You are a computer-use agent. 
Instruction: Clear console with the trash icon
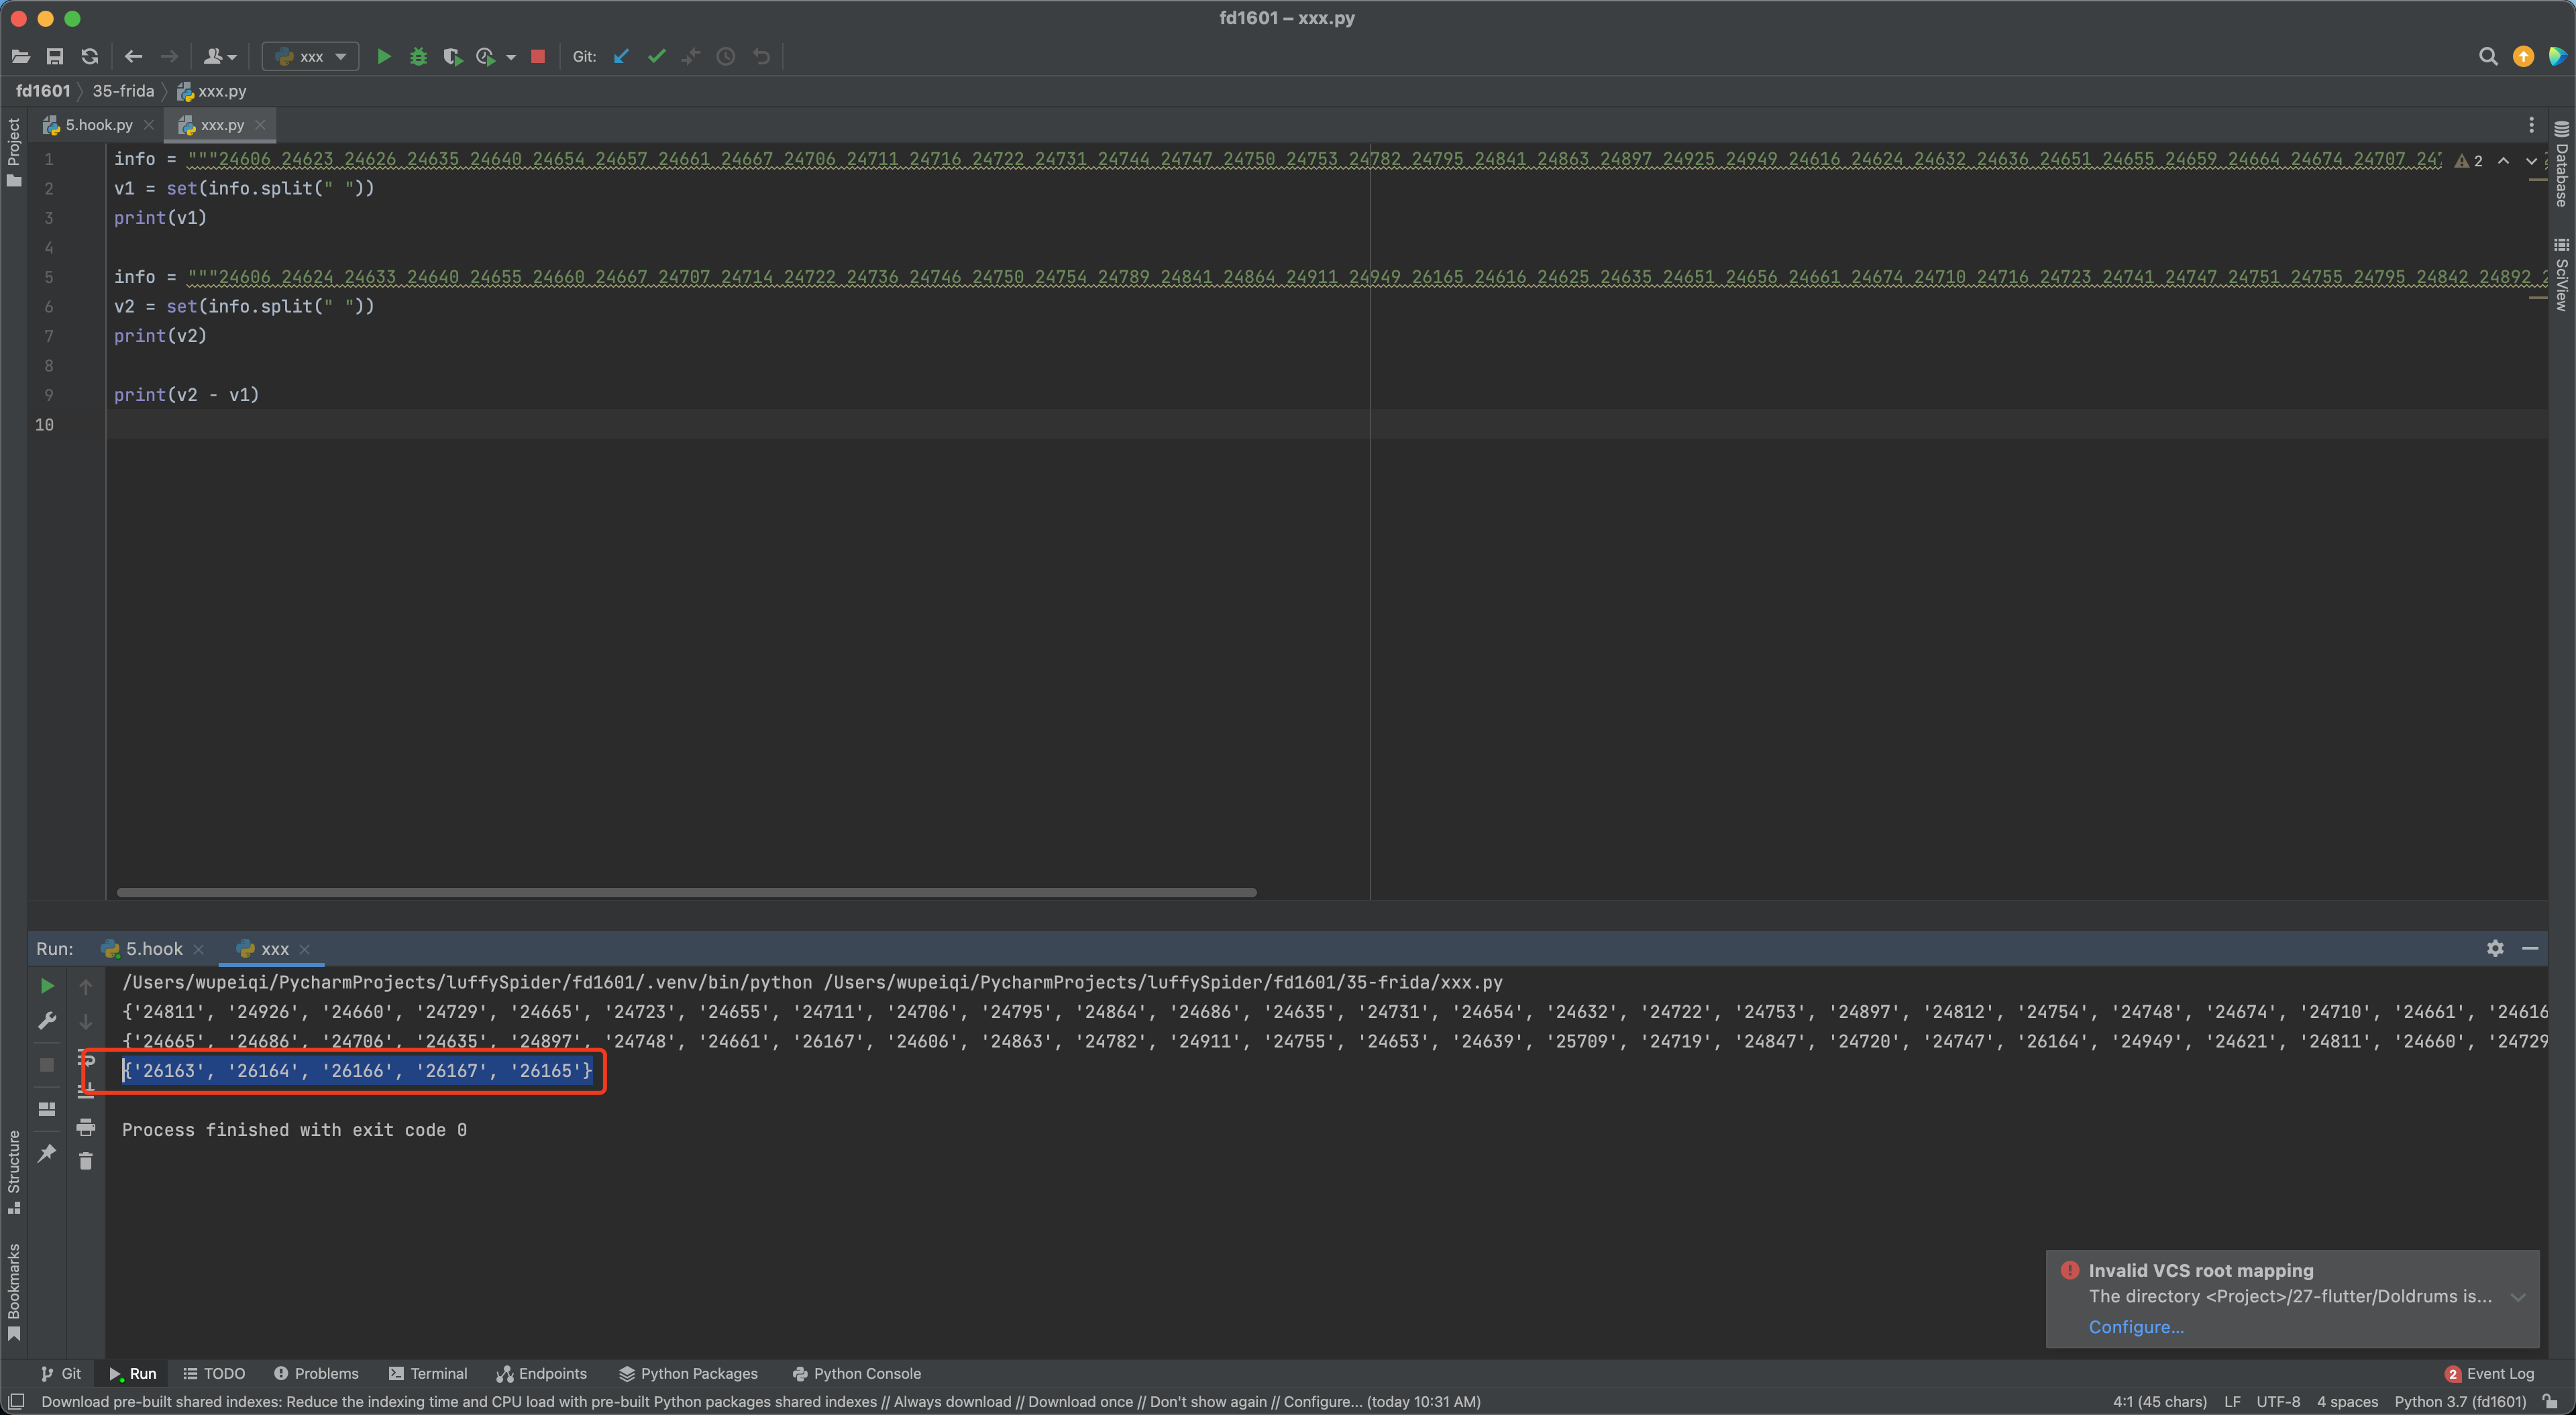pos(86,1161)
